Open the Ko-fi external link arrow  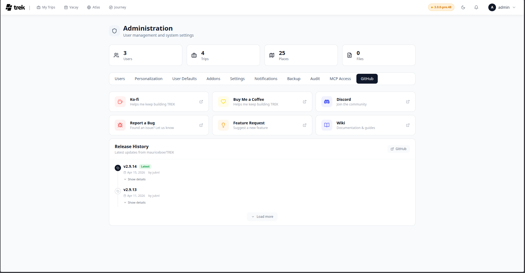coord(201,102)
